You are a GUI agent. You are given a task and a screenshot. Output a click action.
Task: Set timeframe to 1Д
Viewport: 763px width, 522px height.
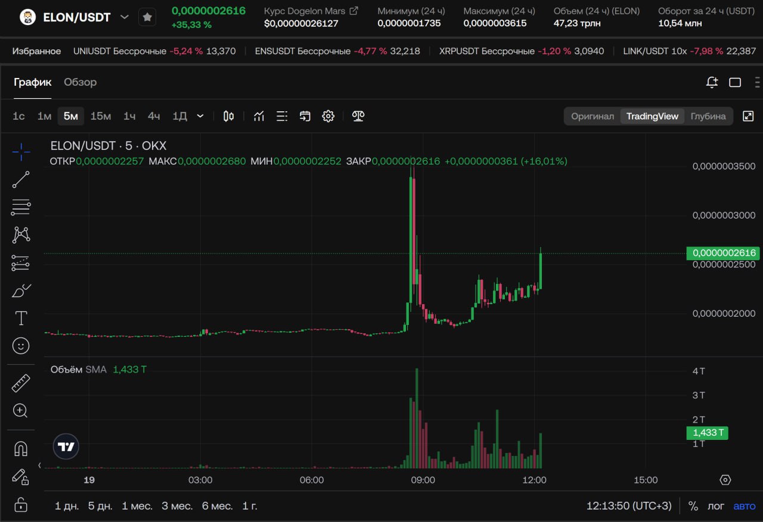(179, 116)
